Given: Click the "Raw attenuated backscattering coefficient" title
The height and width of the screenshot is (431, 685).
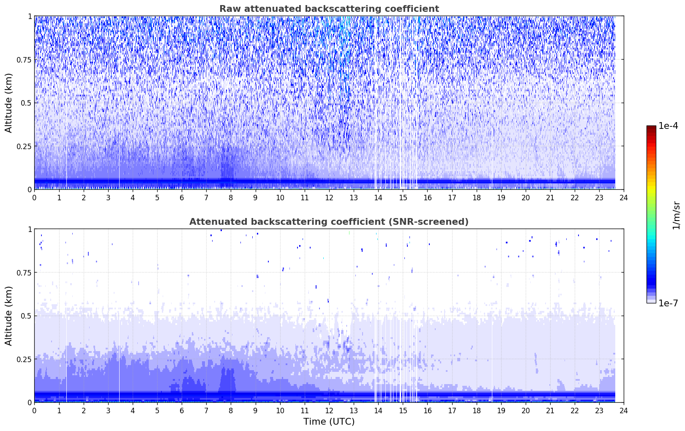Looking at the screenshot, I should (x=329, y=9).
